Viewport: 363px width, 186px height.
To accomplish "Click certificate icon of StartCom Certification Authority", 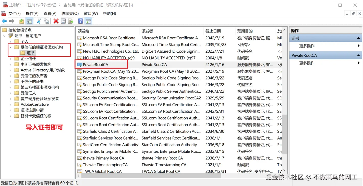I will 80,145.
